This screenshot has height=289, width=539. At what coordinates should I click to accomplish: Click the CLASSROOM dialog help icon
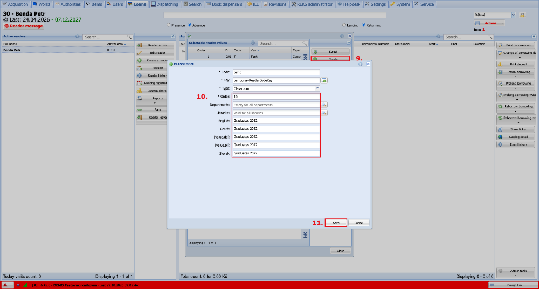click(361, 64)
